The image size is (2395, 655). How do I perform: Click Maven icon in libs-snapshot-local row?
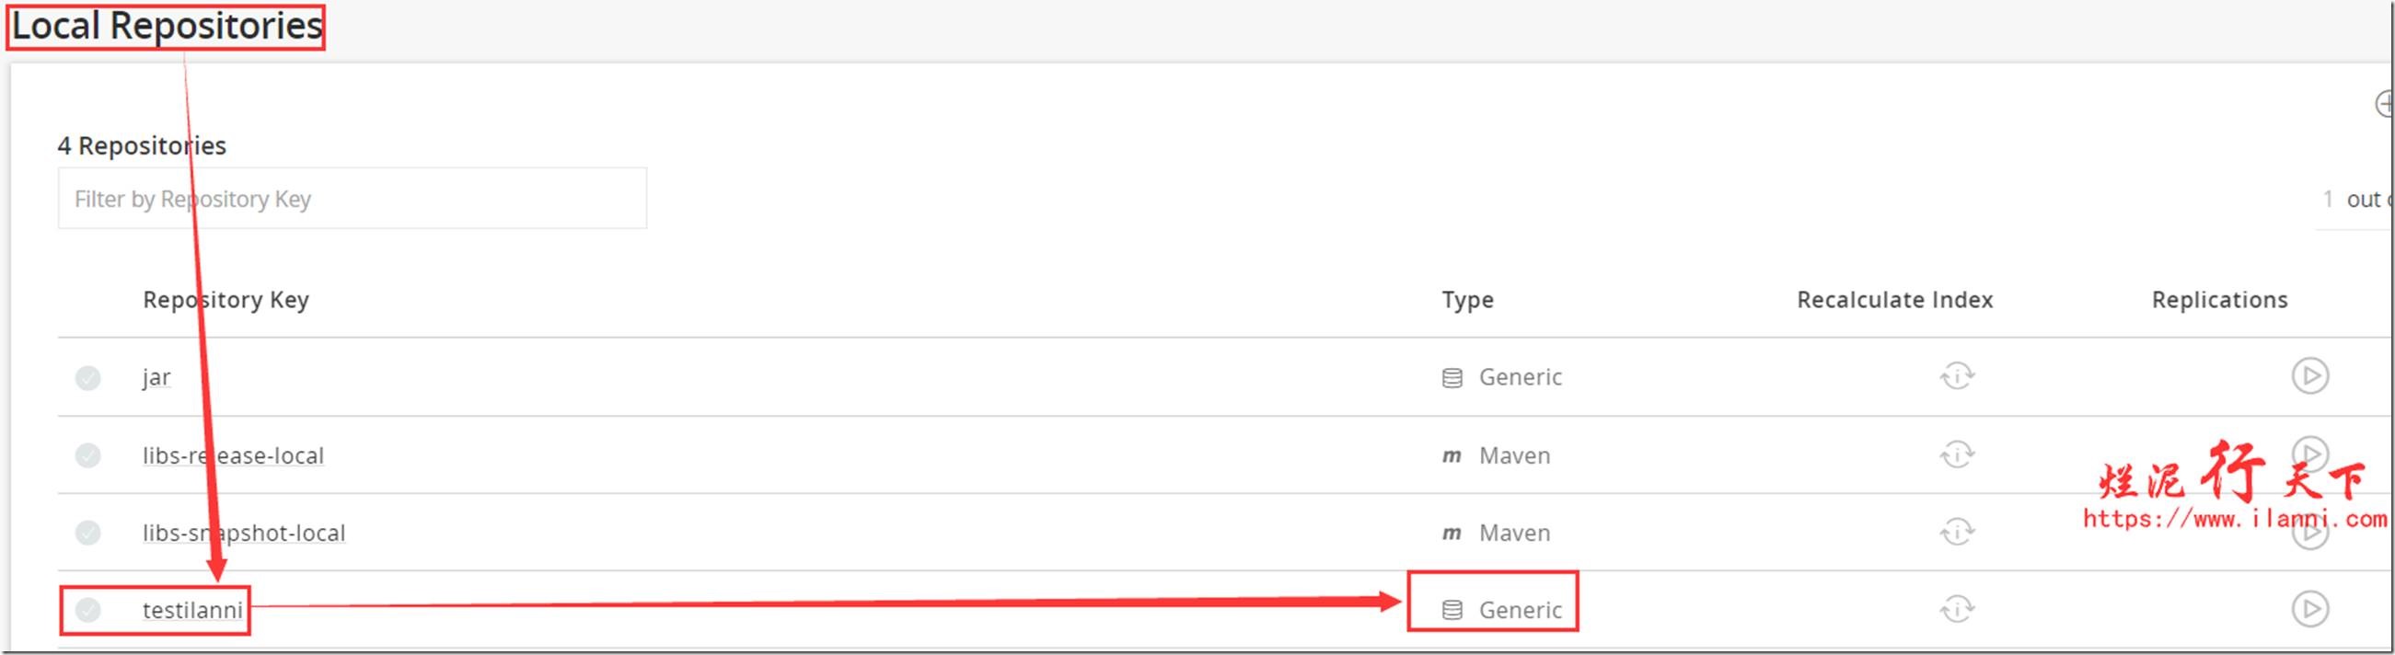point(1452,534)
